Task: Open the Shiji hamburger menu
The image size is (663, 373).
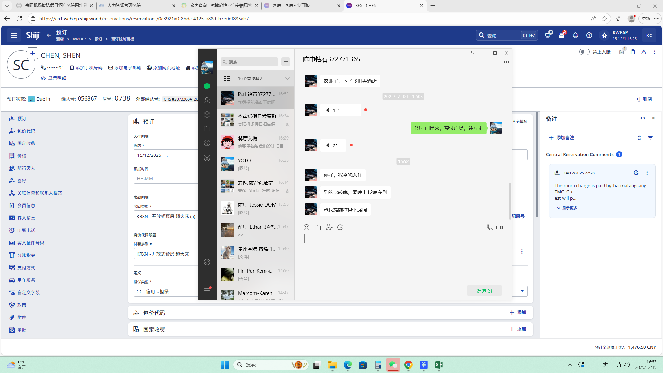Action: click(14, 35)
